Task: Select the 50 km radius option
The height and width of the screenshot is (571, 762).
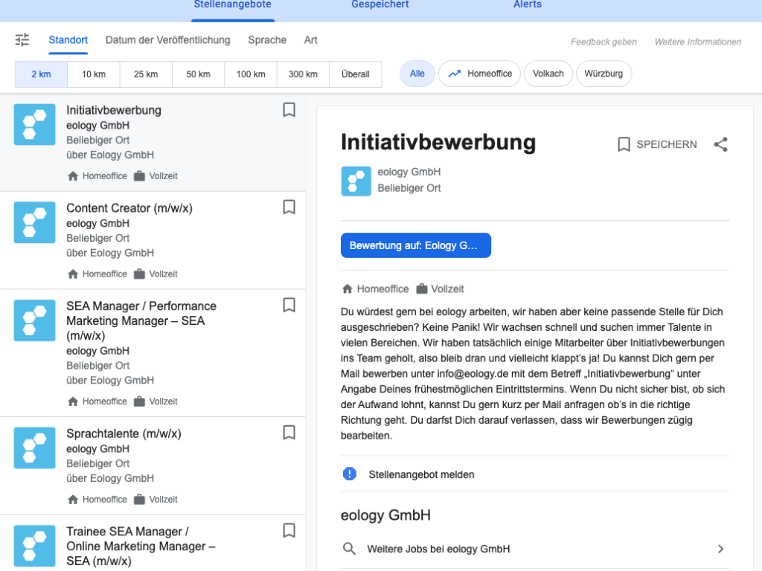Action: point(198,74)
